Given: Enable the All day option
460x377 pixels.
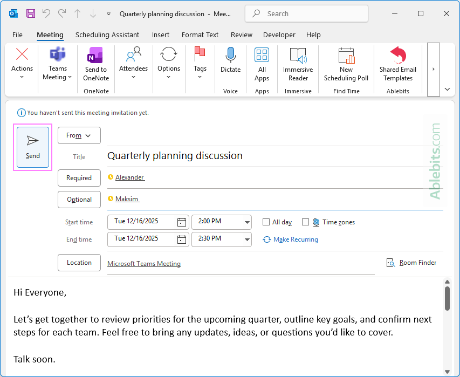Looking at the screenshot, I should click(x=266, y=222).
